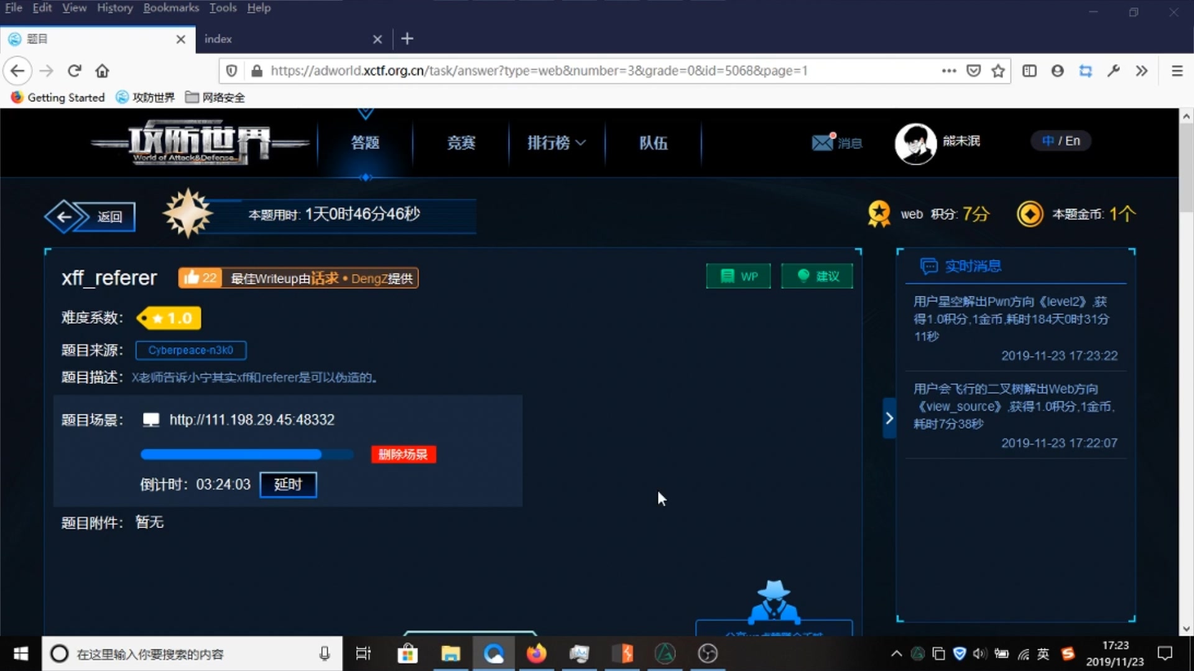1194x671 pixels.
Task: Click the red 删除场景 button
Action: [x=404, y=454]
